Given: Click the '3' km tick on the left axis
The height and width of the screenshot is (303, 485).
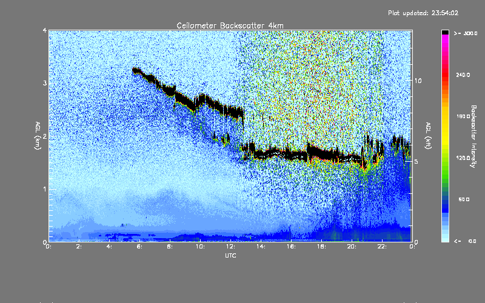Looking at the screenshot, I should tap(45, 83).
